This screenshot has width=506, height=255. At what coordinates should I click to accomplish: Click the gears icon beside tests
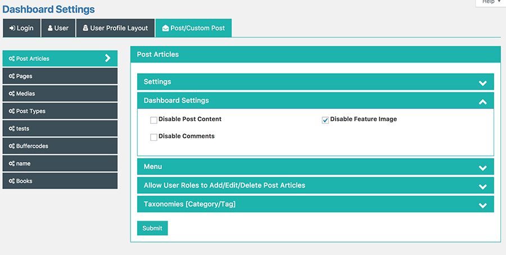click(x=12, y=128)
